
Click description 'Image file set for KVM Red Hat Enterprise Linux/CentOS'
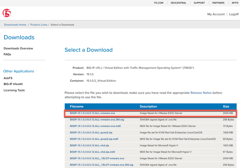point(171,133)
